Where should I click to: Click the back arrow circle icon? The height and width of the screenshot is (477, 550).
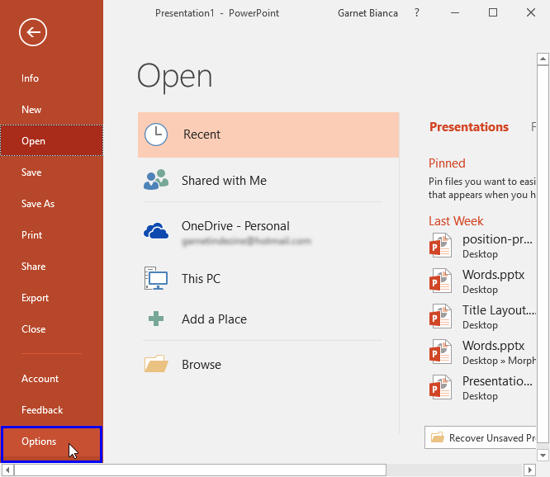pos(34,32)
